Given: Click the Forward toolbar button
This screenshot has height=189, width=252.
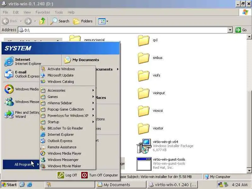Looking at the screenshot, I should tap(28, 21).
